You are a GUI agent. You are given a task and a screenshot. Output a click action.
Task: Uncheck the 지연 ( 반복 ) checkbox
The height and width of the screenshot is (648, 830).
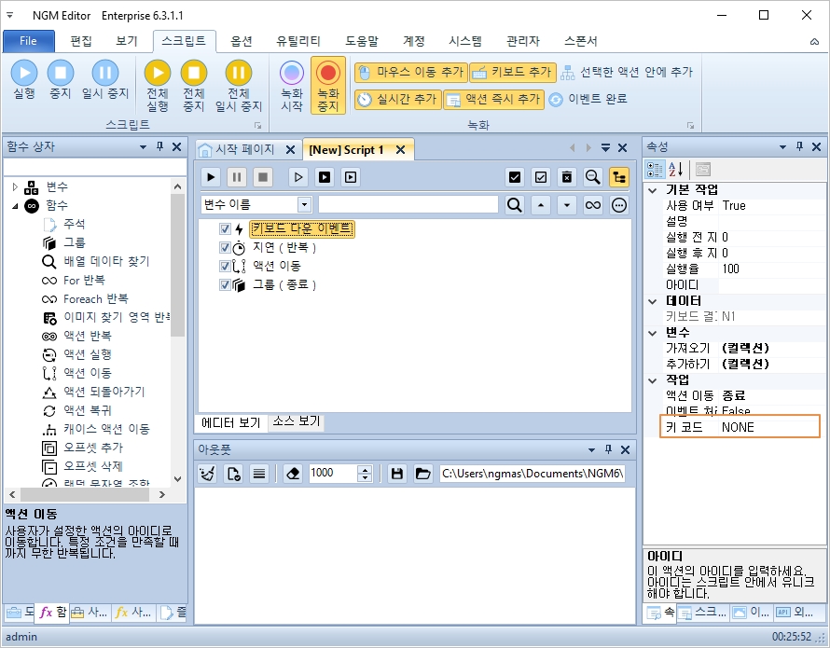[225, 247]
